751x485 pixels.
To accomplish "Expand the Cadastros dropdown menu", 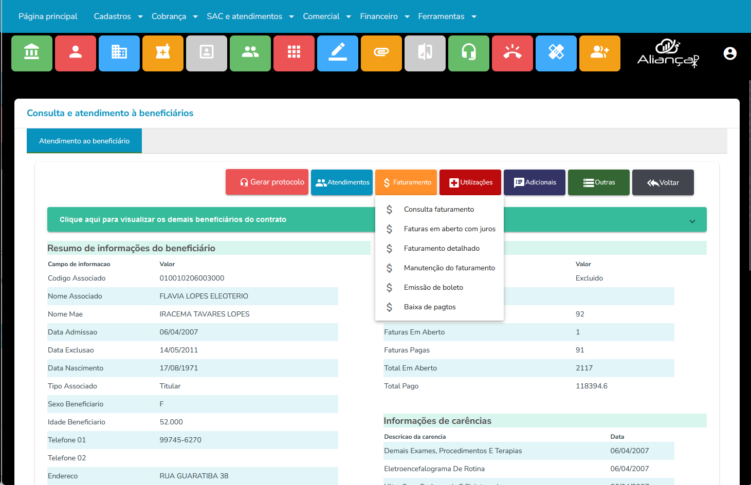I will point(118,16).
